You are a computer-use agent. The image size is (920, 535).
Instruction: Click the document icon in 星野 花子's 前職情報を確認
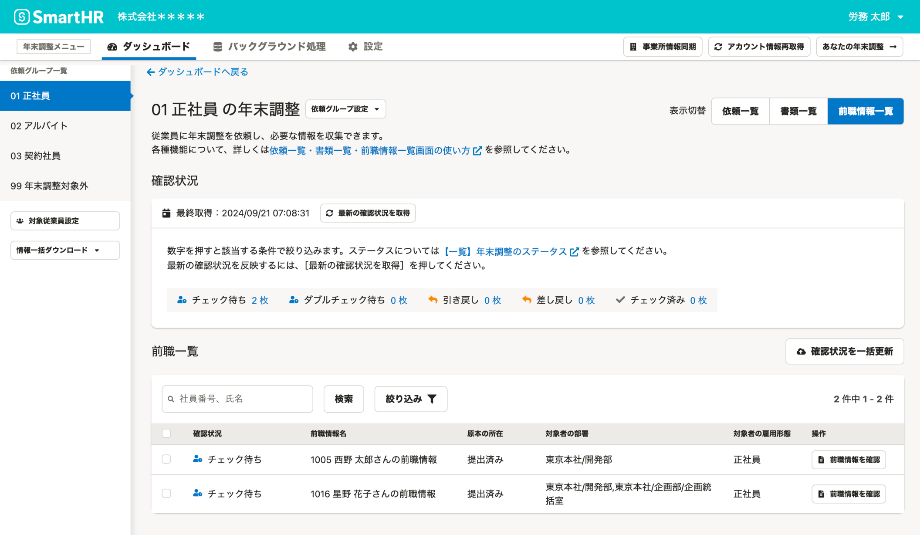point(821,494)
